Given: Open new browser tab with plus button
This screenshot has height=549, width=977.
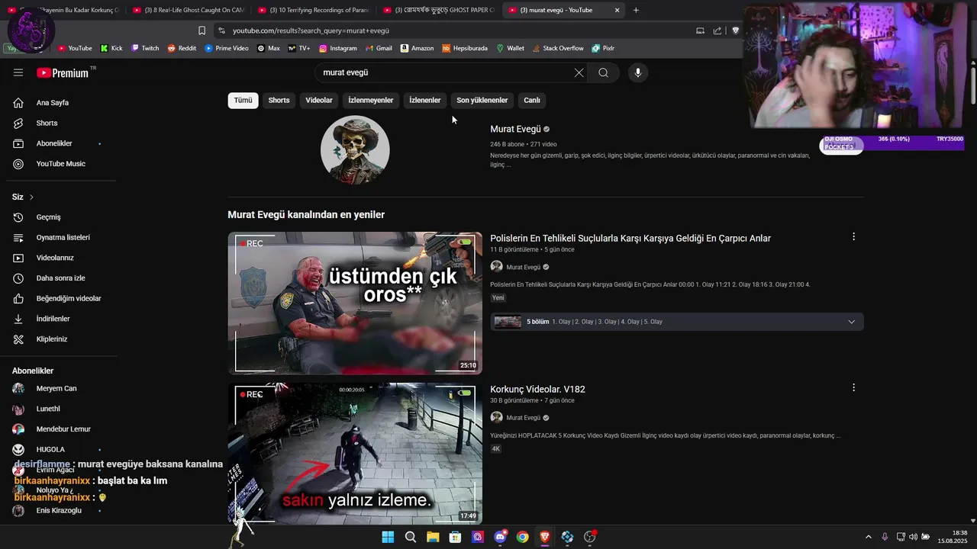Looking at the screenshot, I should pos(636,10).
